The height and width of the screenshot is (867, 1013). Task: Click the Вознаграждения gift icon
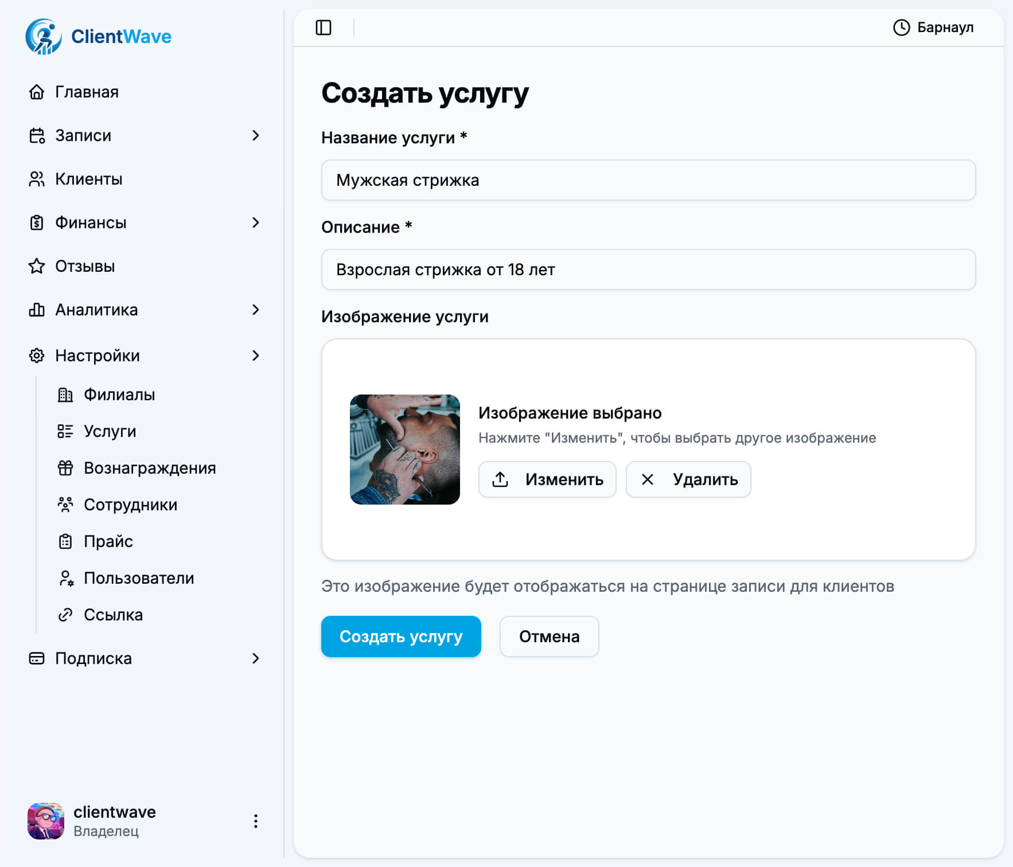pos(65,468)
